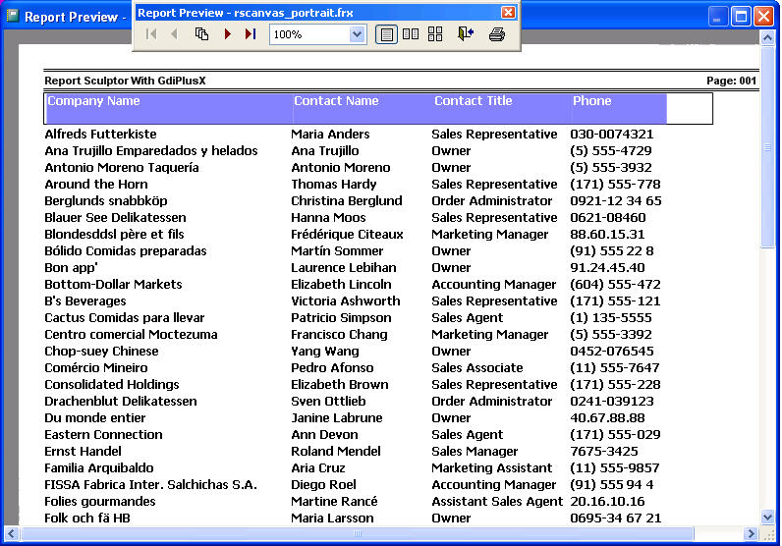Click 'Centro comercial Moctezuma' entry
This screenshot has height=546, width=782.
[x=131, y=335]
